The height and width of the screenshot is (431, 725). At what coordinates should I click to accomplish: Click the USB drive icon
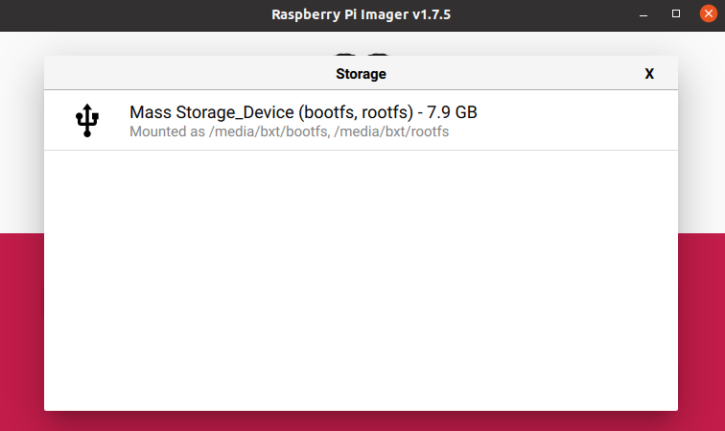point(87,120)
